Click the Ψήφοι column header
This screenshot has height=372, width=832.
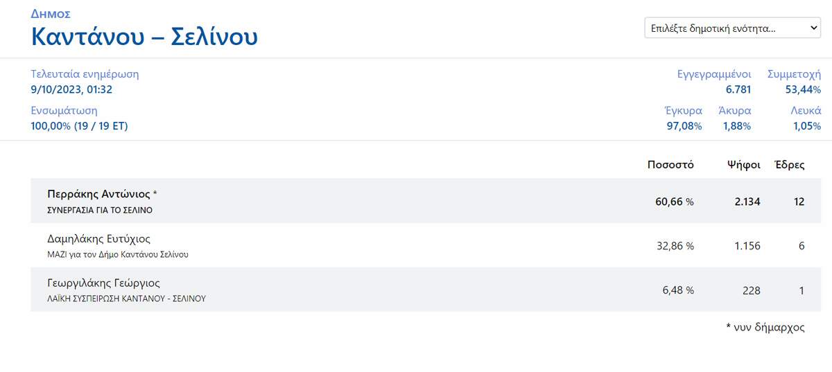(743, 165)
